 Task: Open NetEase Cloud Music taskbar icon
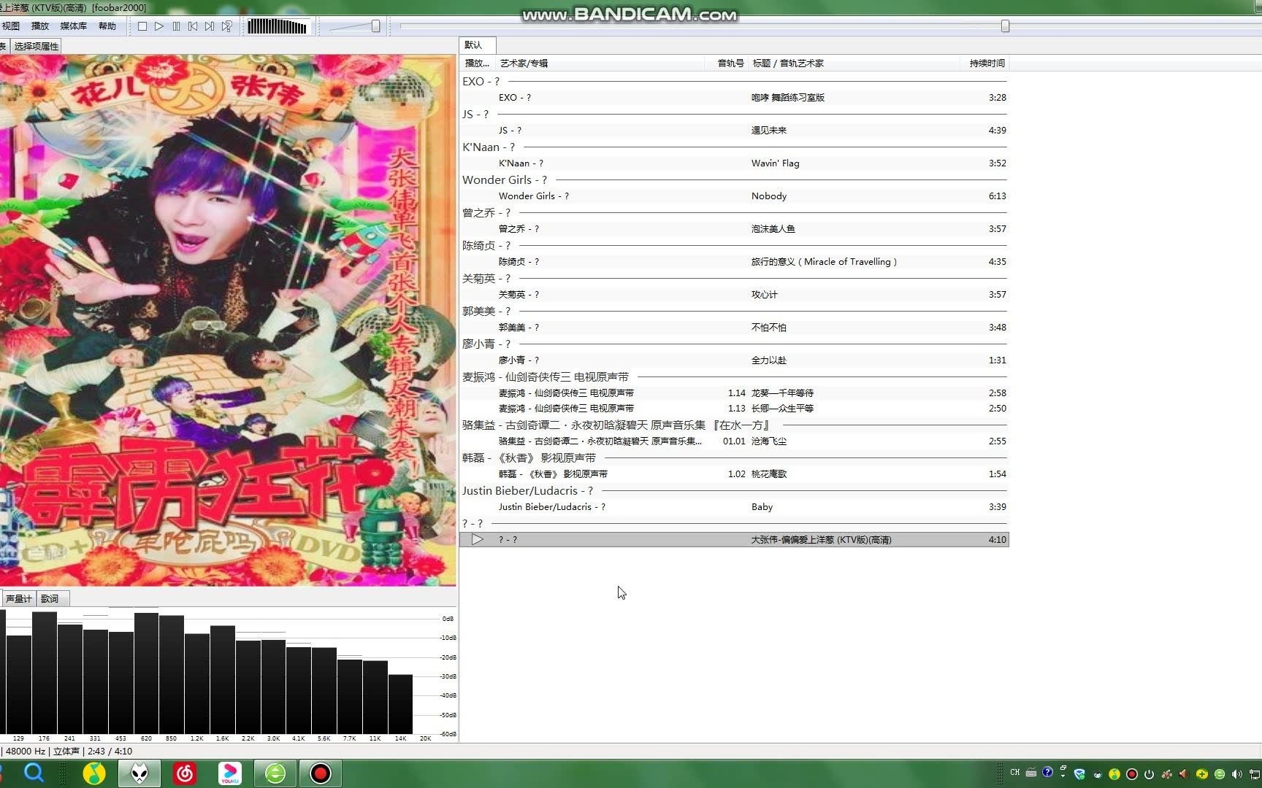pos(185,773)
